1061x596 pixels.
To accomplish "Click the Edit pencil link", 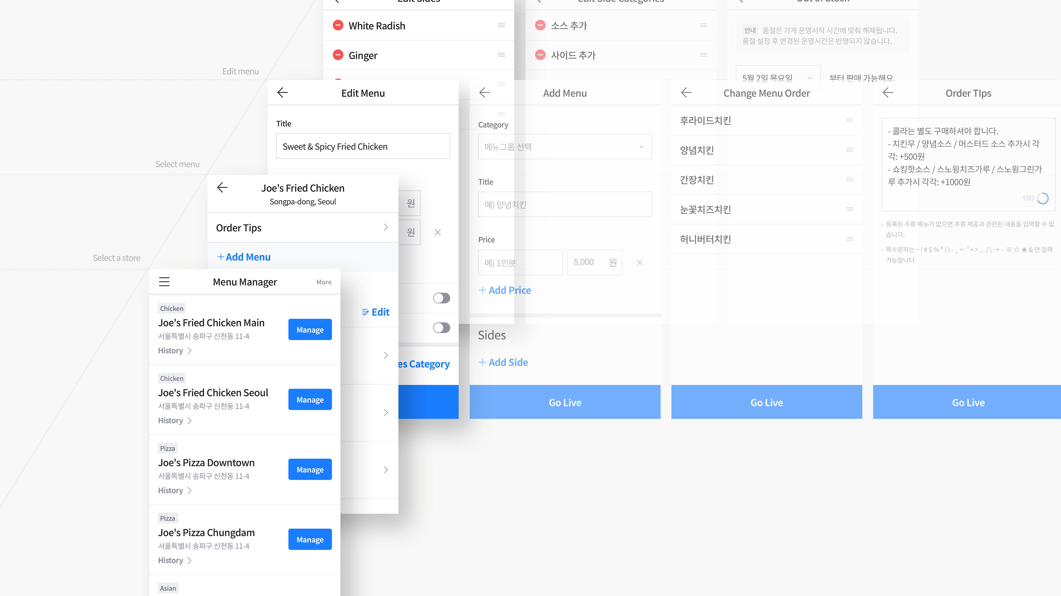I will [x=375, y=312].
